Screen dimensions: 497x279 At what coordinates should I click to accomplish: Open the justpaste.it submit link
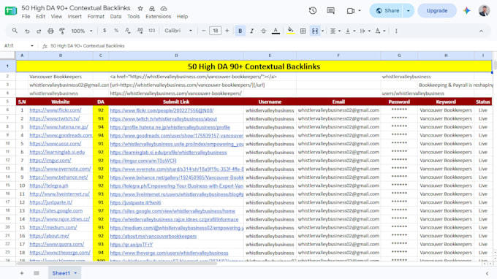[x=135, y=202]
